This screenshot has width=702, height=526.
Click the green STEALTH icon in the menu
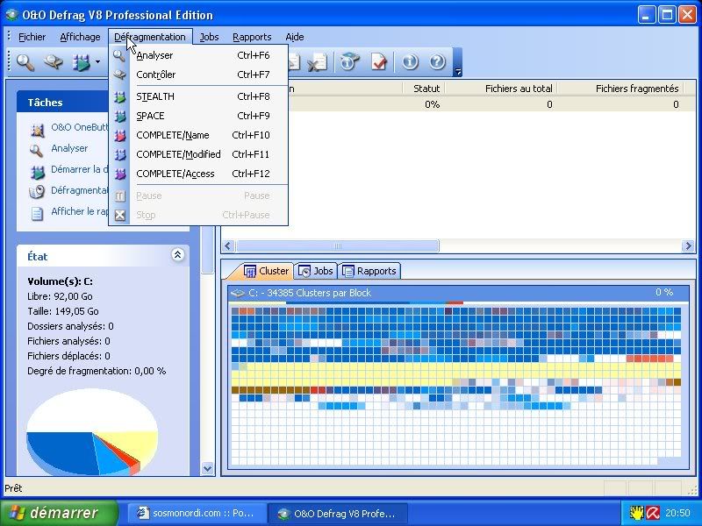click(119, 96)
